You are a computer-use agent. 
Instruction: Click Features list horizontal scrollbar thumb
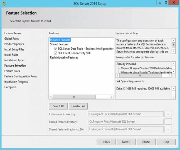click(x=74, y=97)
